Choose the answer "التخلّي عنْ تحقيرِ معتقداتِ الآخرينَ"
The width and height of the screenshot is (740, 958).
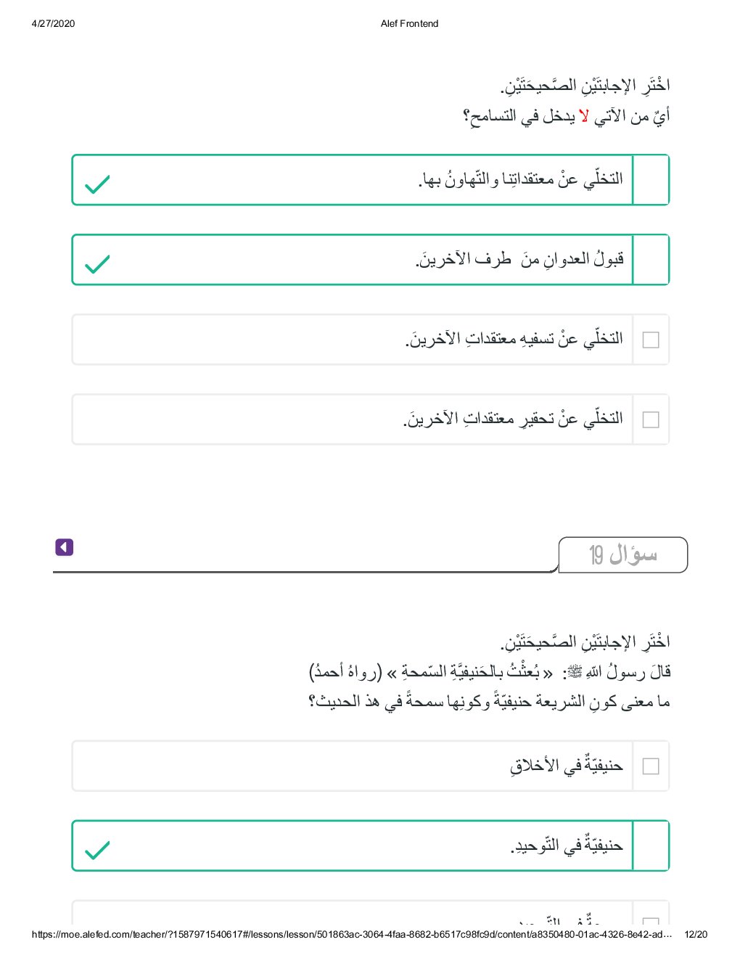pyautogui.click(x=513, y=419)
